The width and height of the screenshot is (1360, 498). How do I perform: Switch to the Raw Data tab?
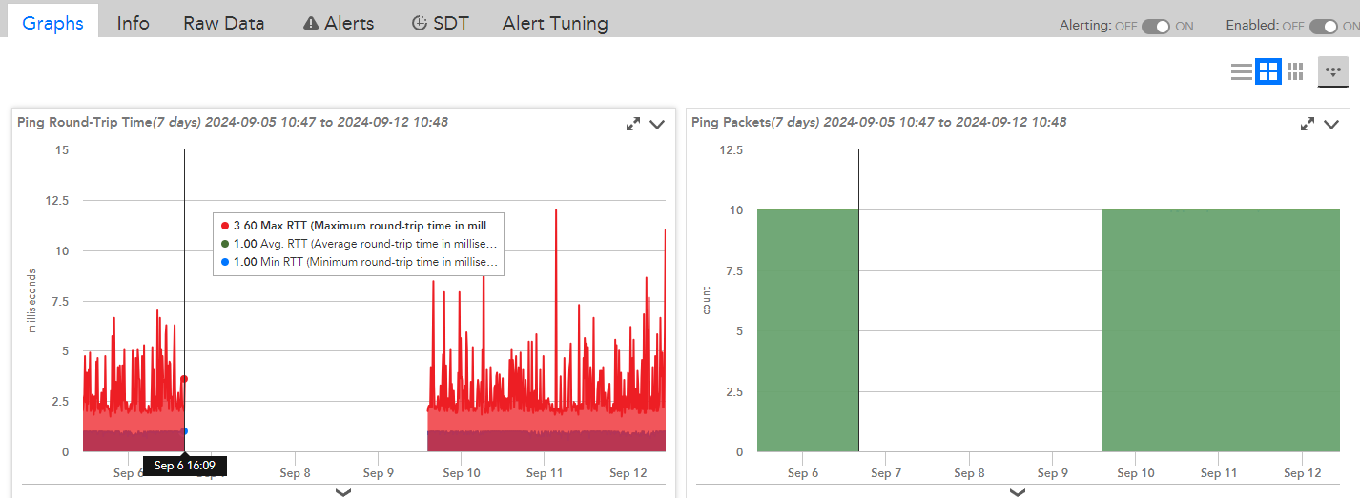(223, 23)
